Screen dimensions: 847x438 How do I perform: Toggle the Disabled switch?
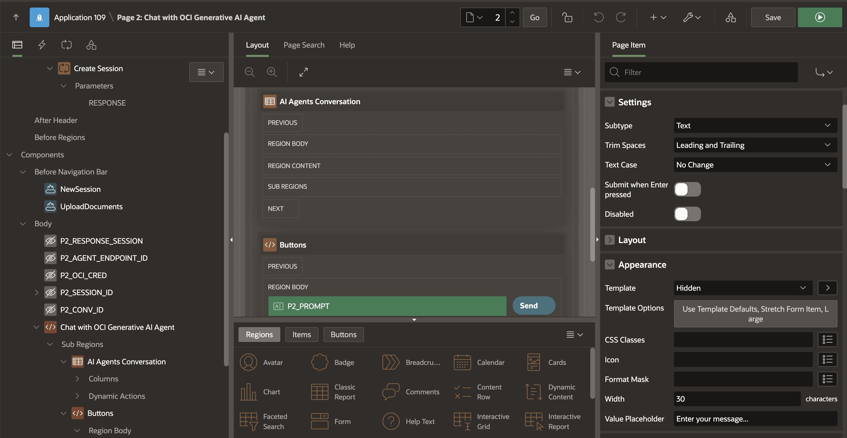(x=687, y=214)
